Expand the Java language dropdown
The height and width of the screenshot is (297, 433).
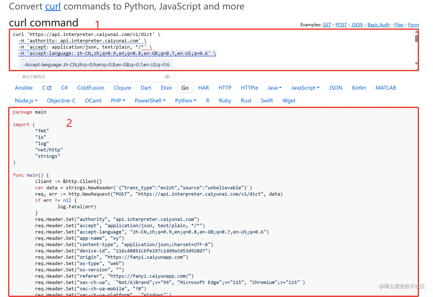[274, 88]
